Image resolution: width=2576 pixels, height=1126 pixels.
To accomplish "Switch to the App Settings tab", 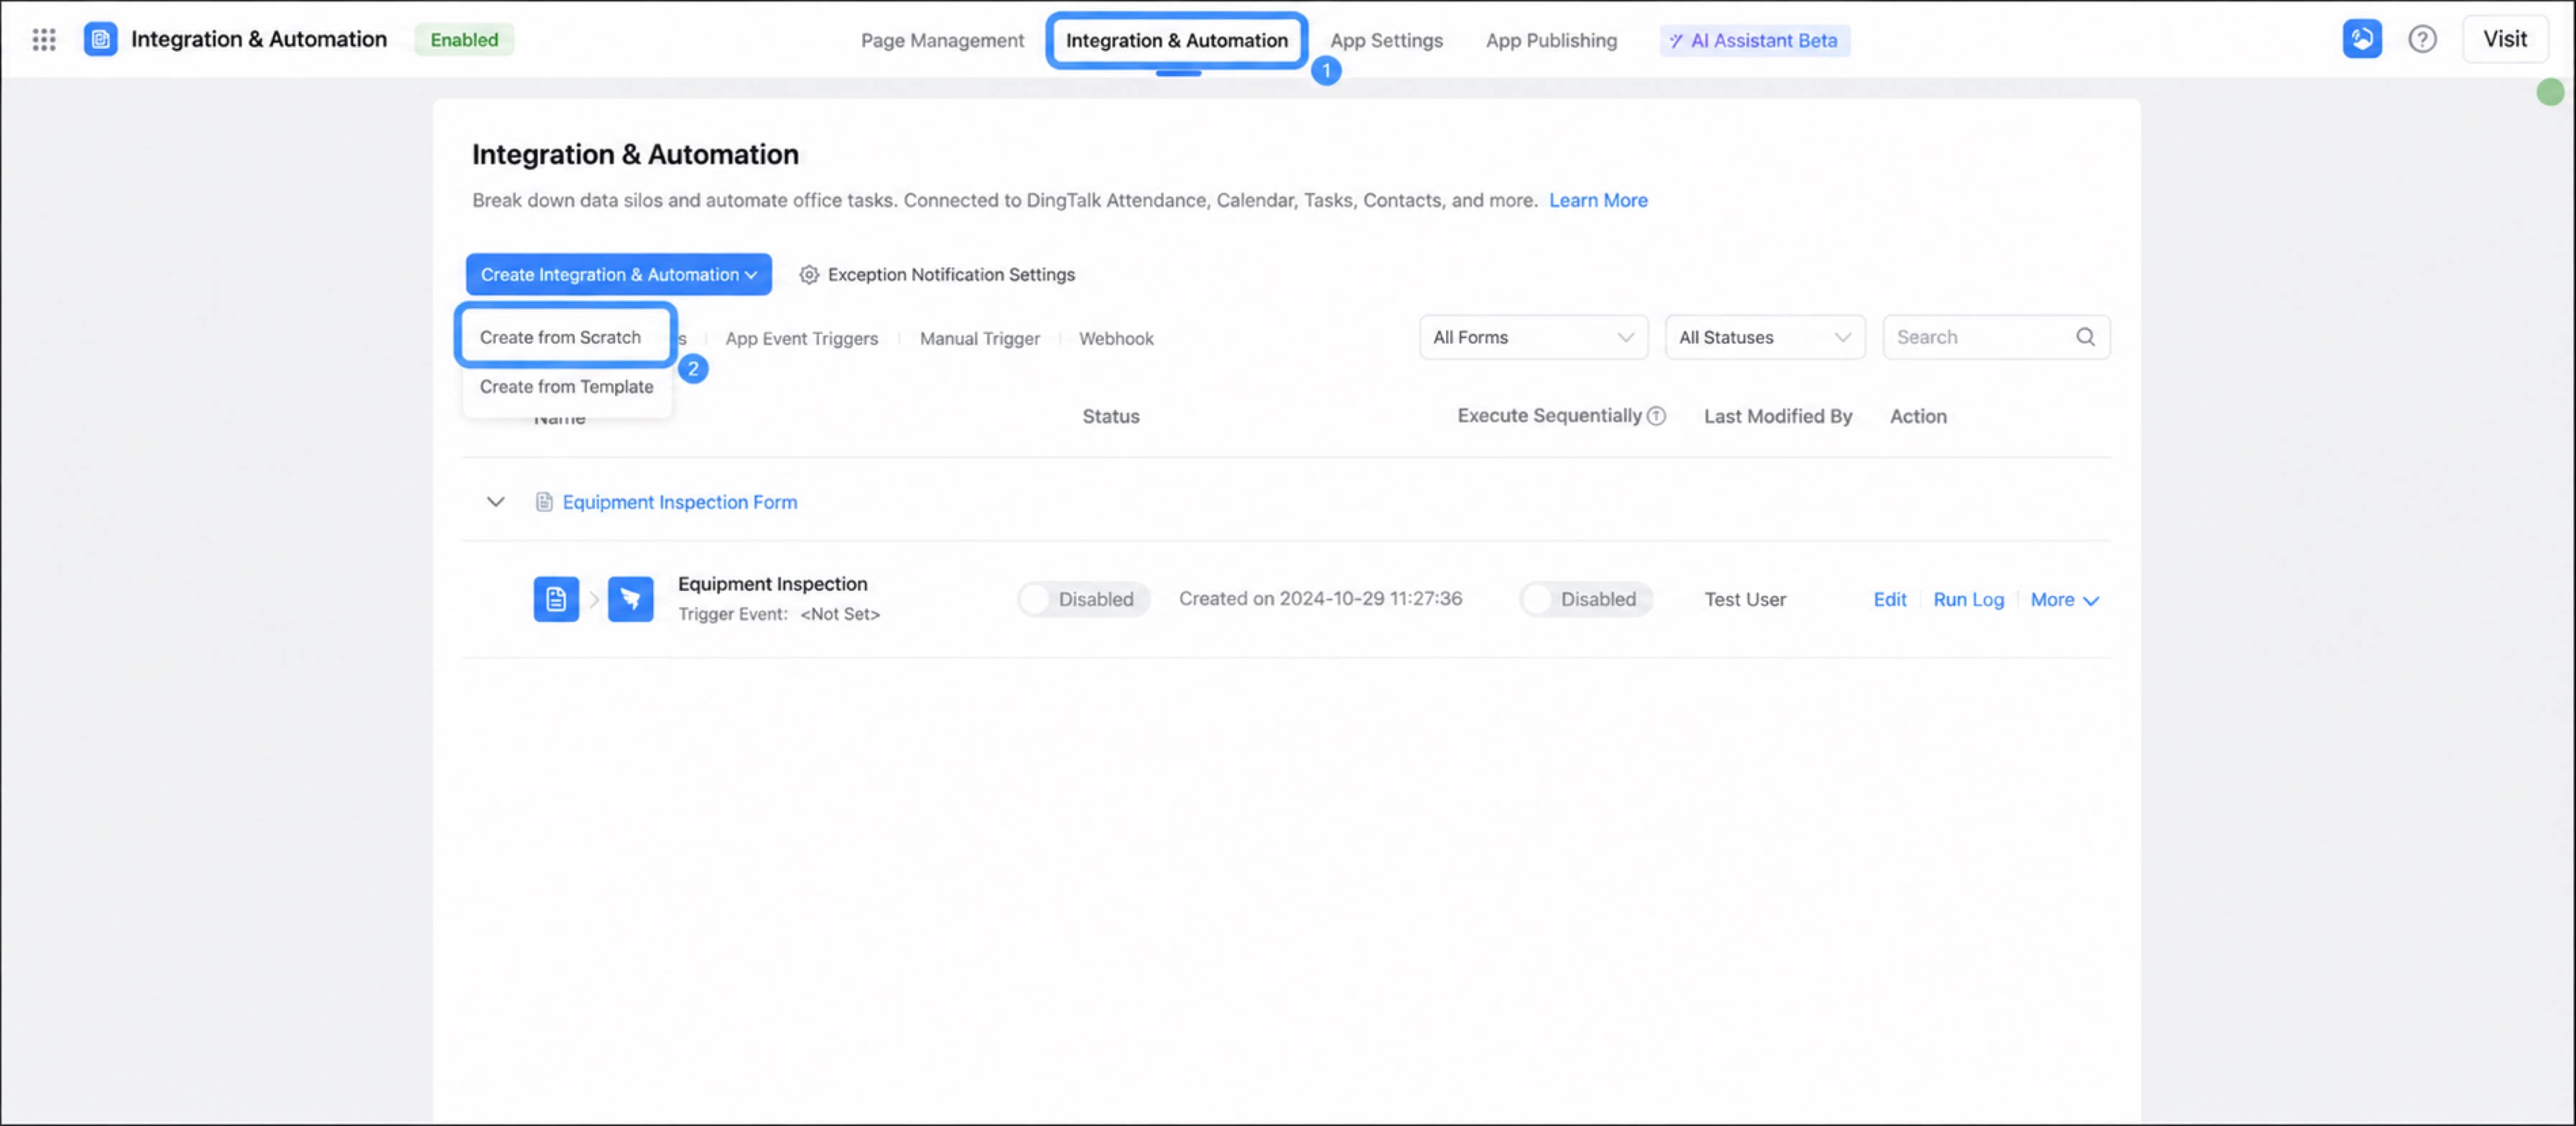I will (1386, 40).
